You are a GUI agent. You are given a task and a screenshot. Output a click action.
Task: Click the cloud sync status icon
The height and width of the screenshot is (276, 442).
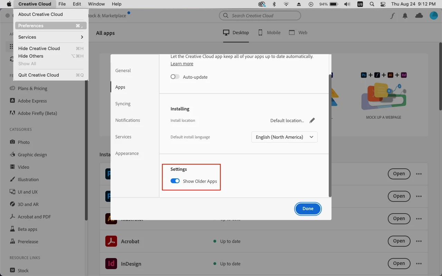click(x=419, y=16)
